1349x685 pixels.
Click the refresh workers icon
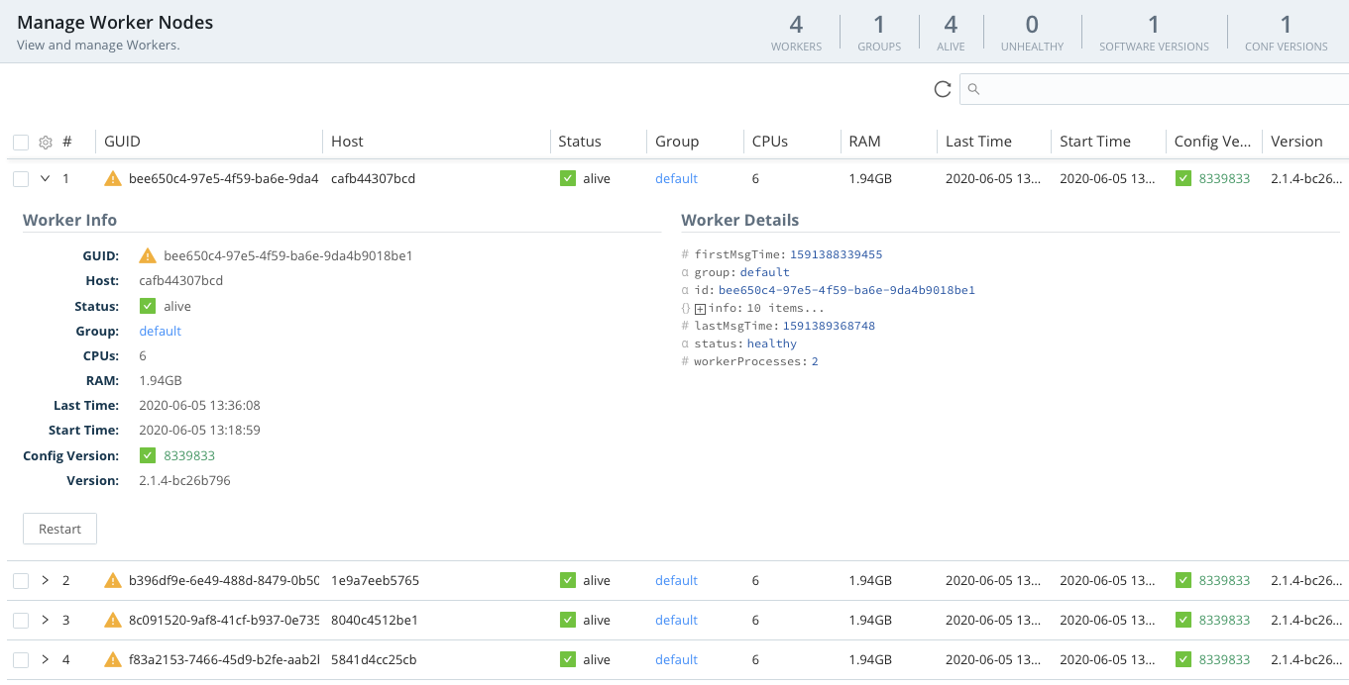click(943, 89)
